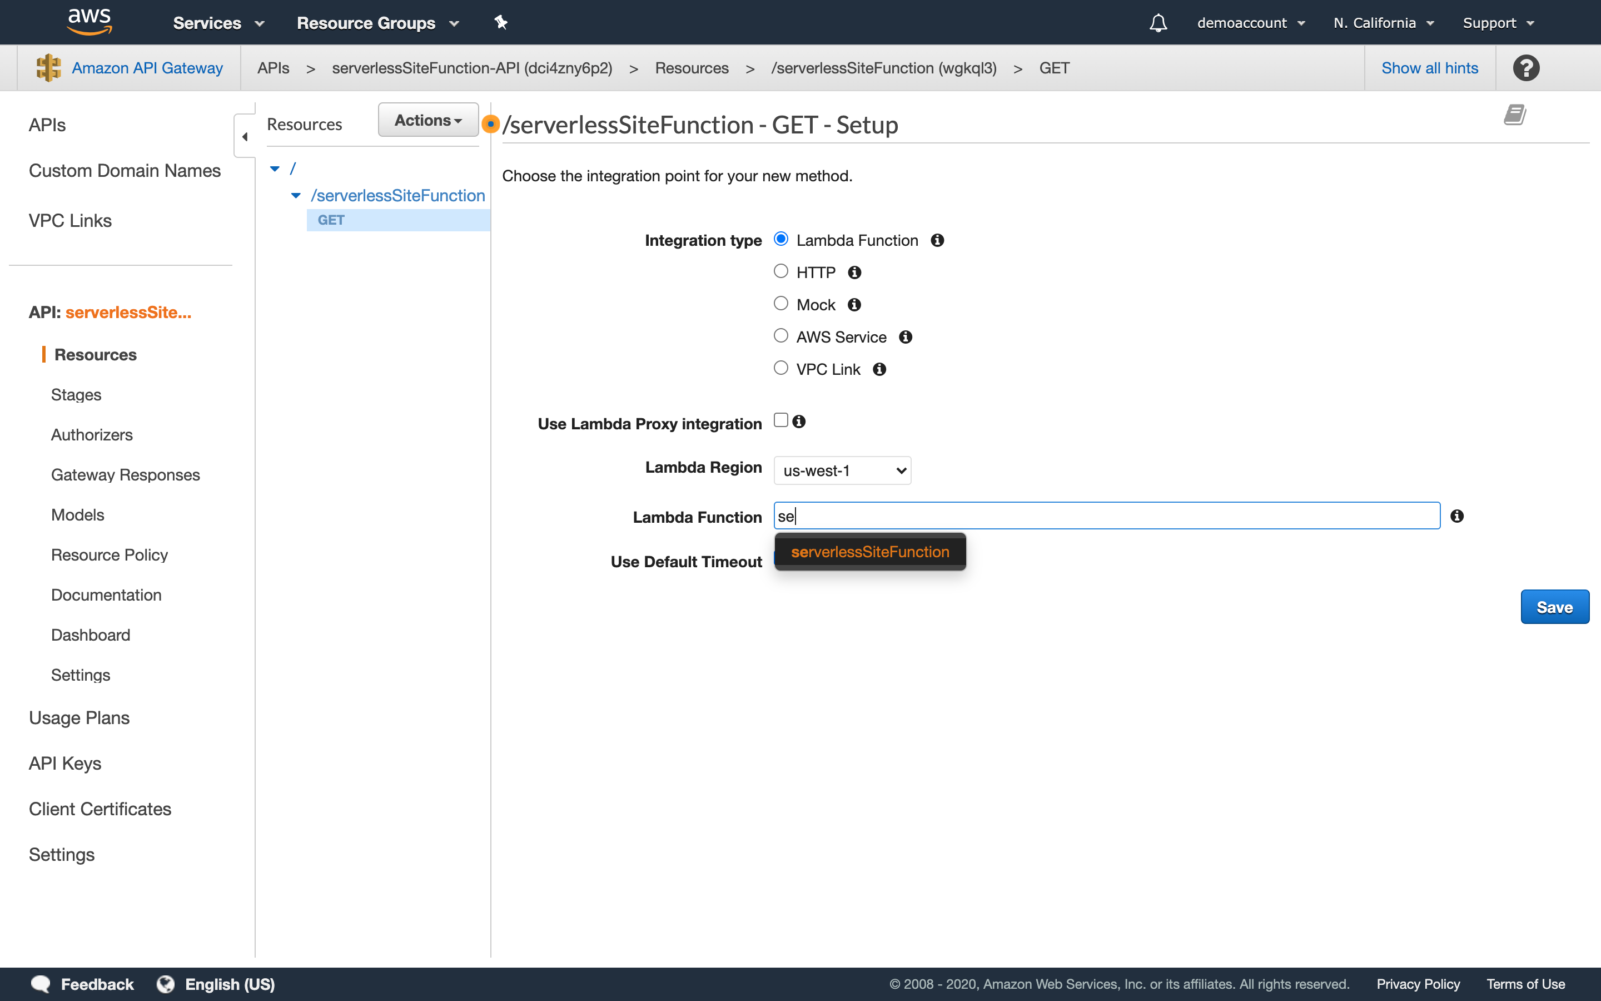
Task: Click the Save button to confirm setup
Action: point(1555,606)
